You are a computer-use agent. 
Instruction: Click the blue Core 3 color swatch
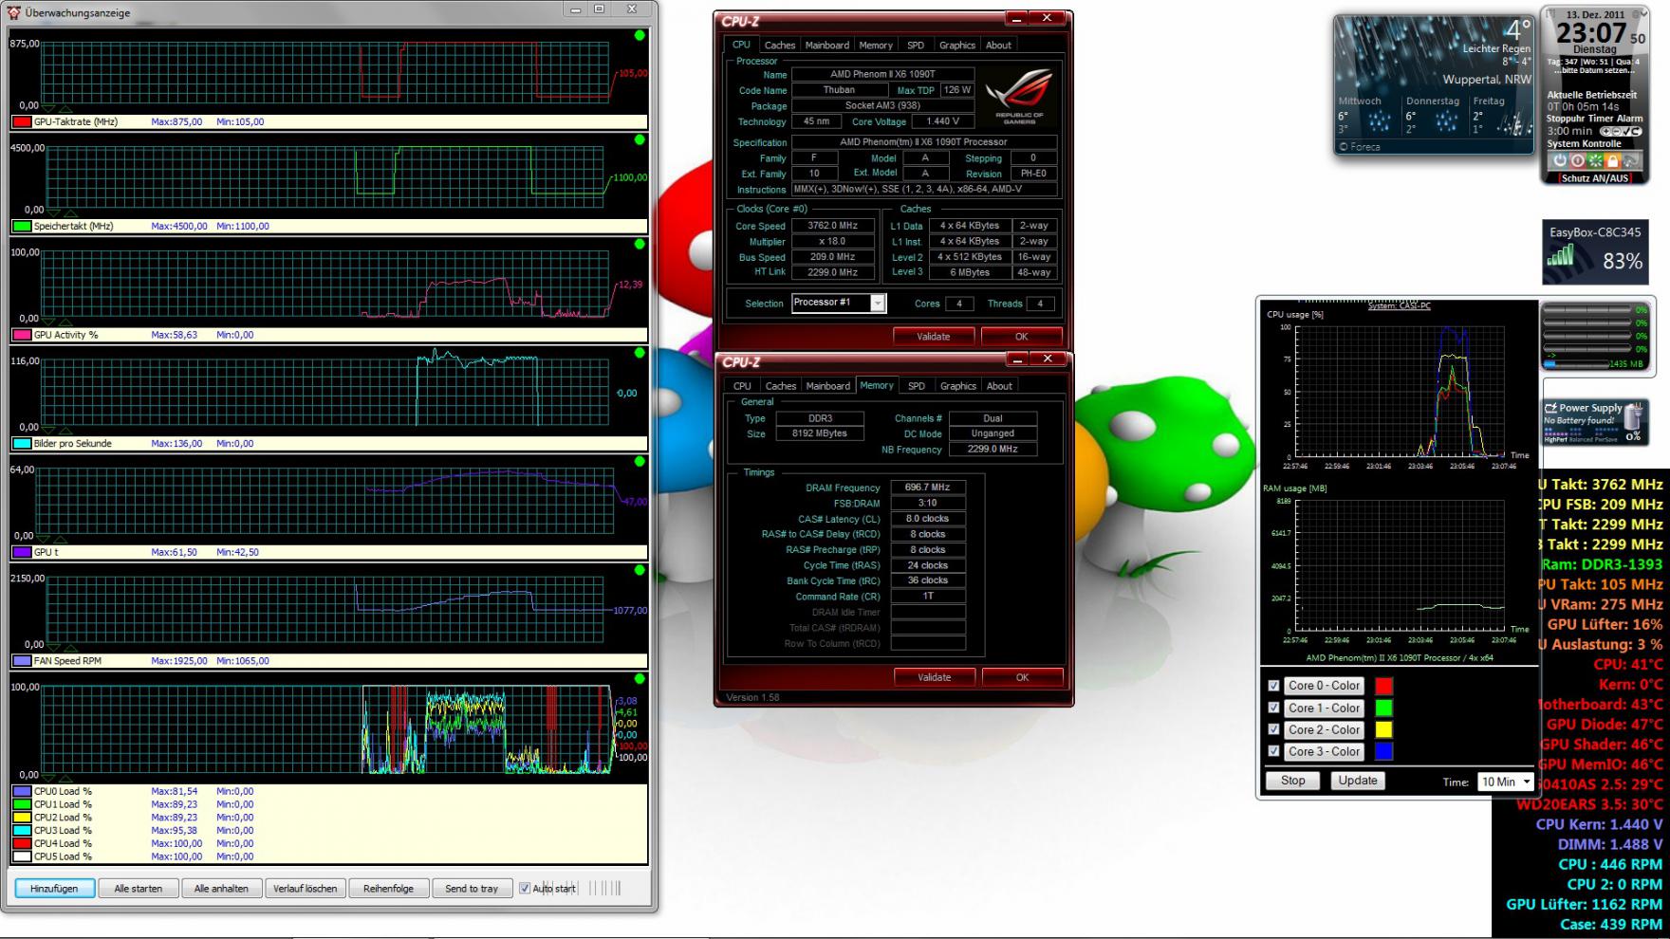tap(1384, 751)
